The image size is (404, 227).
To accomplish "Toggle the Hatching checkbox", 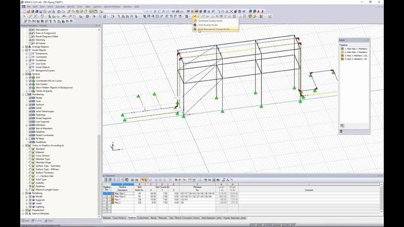I will [x=30, y=40].
